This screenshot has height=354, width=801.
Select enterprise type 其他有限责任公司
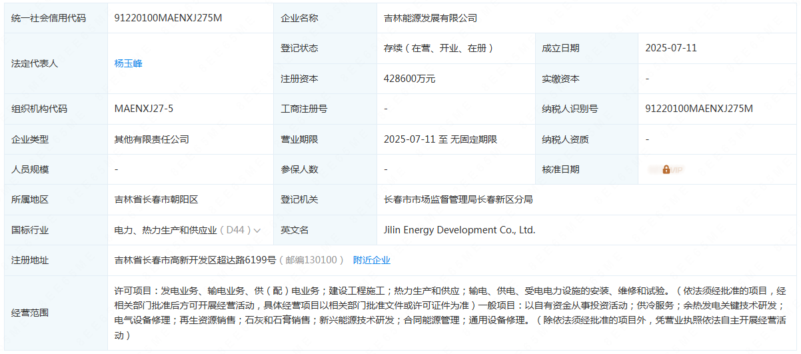tap(152, 139)
